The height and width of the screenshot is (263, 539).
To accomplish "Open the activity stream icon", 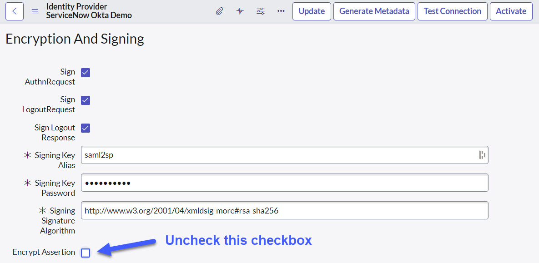I will click(240, 11).
